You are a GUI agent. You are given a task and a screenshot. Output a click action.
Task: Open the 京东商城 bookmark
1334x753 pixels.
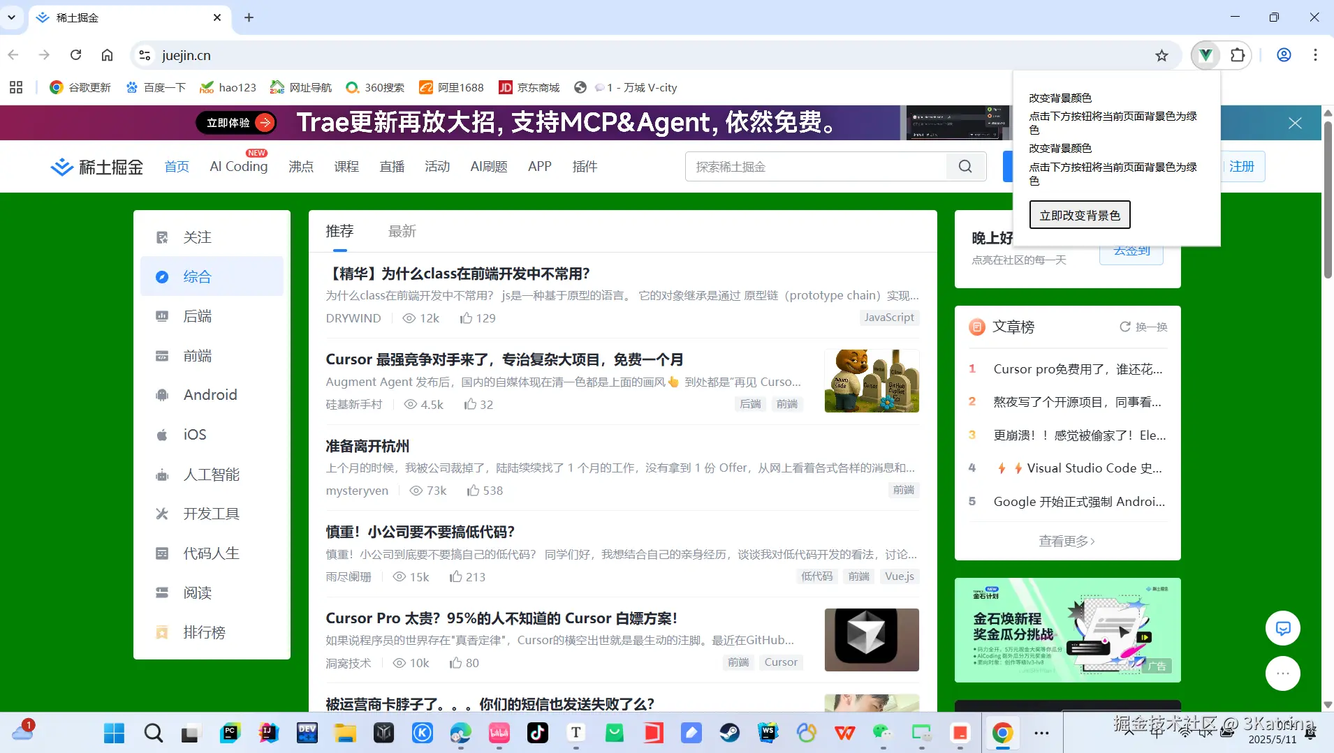(529, 87)
